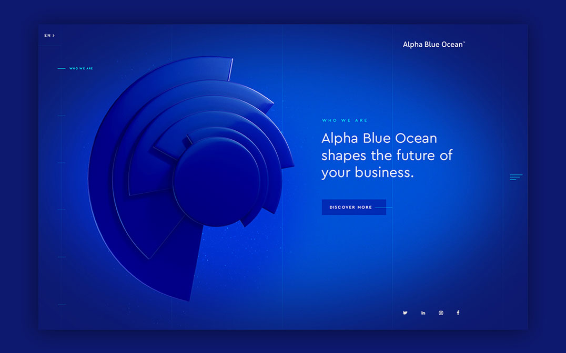Click the line connecting to WHO WE ARE
This screenshot has width=566, height=353.
(62, 68)
